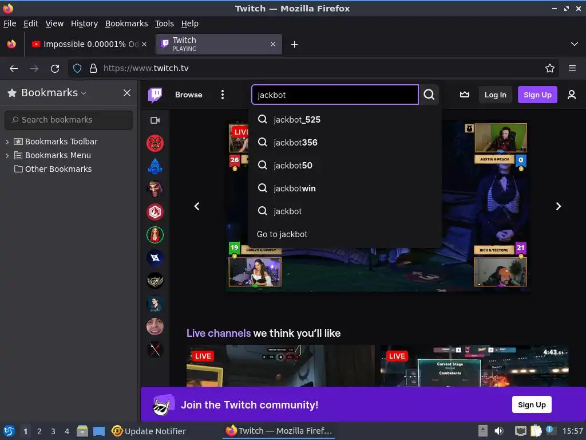Viewport: 586px width, 440px height.
Task: Click Go to jackbot suggestion
Action: point(345,234)
